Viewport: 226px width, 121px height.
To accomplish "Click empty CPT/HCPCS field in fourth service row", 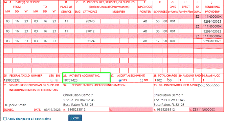I will click(x=91, y=51).
